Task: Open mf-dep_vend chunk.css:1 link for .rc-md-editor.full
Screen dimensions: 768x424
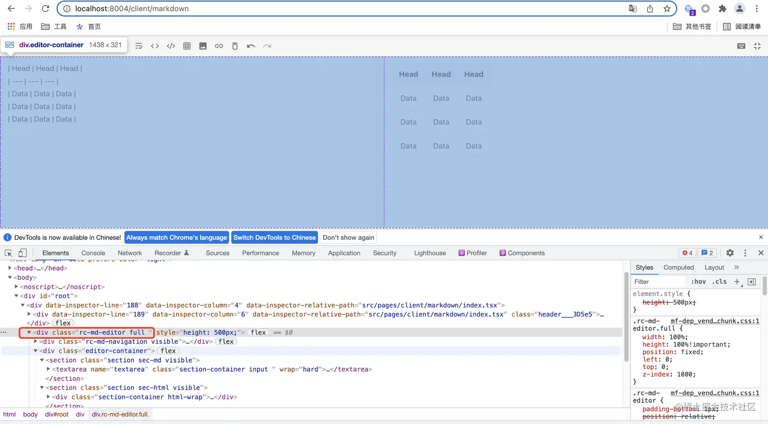Action: [715, 321]
